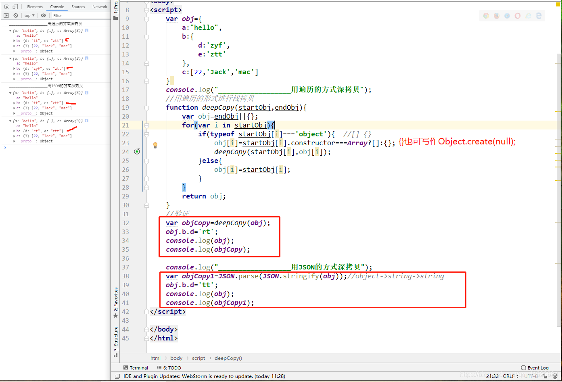Expand c array in the first logged object
562x382 pixels.
15,46
